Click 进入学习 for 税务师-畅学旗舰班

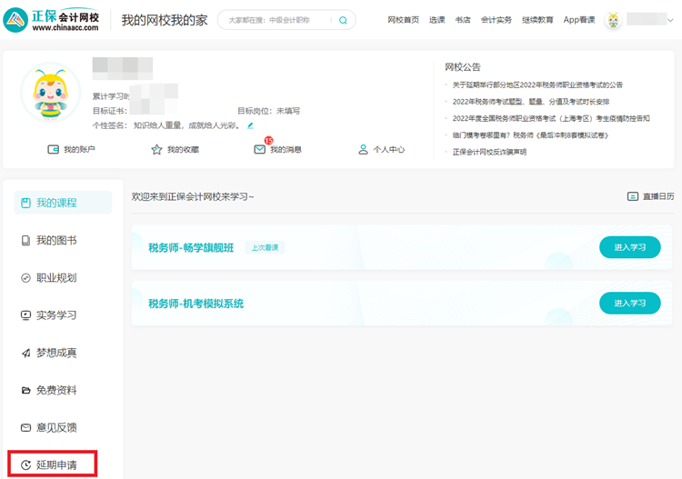pyautogui.click(x=629, y=247)
